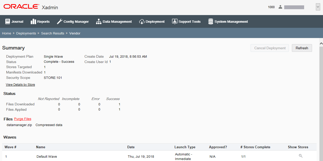Click the # Stores Complete column header
The width and height of the screenshot is (323, 161).
(255, 147)
